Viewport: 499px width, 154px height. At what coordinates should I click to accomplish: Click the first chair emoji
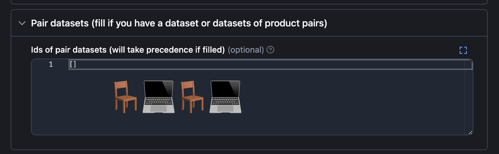click(x=125, y=97)
